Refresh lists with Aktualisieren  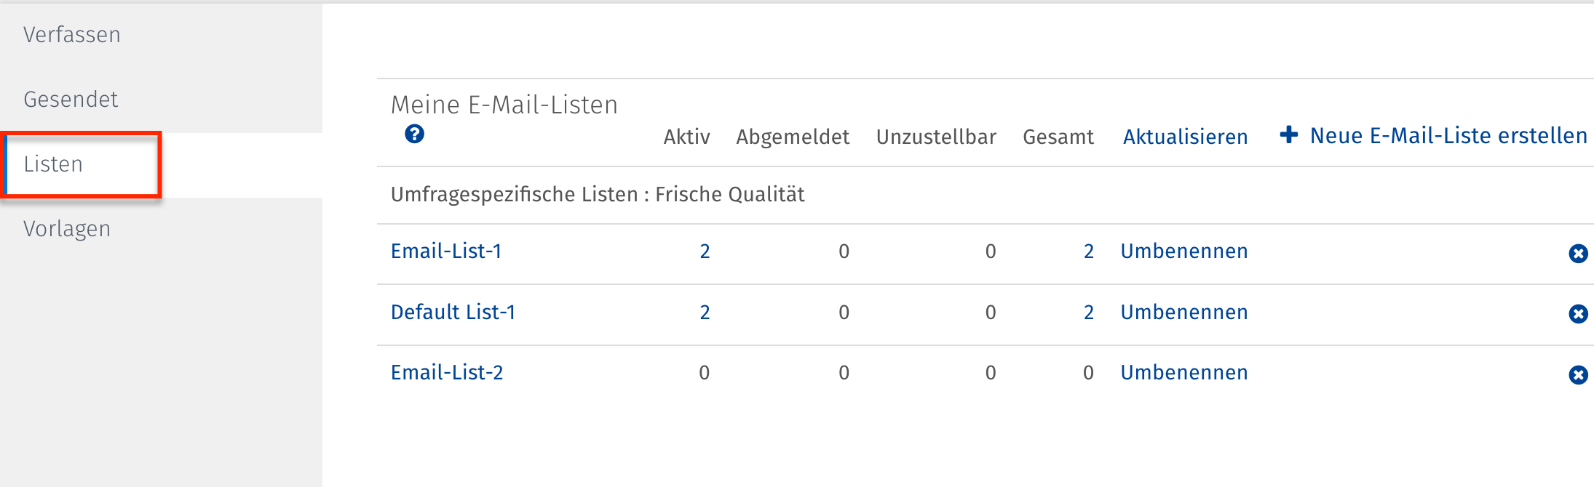(1185, 137)
